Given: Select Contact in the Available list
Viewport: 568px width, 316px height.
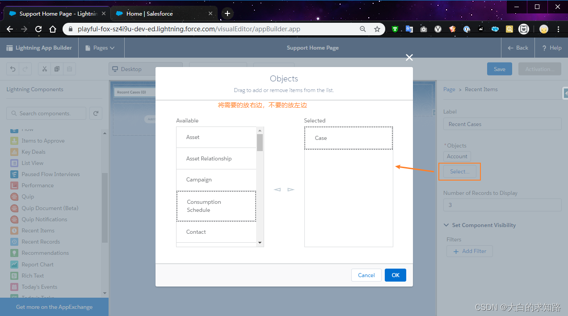Looking at the screenshot, I should coord(216,232).
